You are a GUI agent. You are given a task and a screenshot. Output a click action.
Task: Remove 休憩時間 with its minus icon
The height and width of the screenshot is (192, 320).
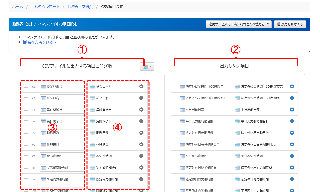[x=141, y=144]
